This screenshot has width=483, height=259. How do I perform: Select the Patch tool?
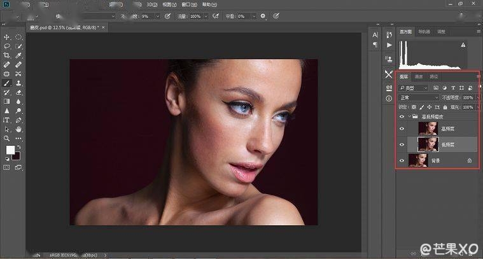6,74
